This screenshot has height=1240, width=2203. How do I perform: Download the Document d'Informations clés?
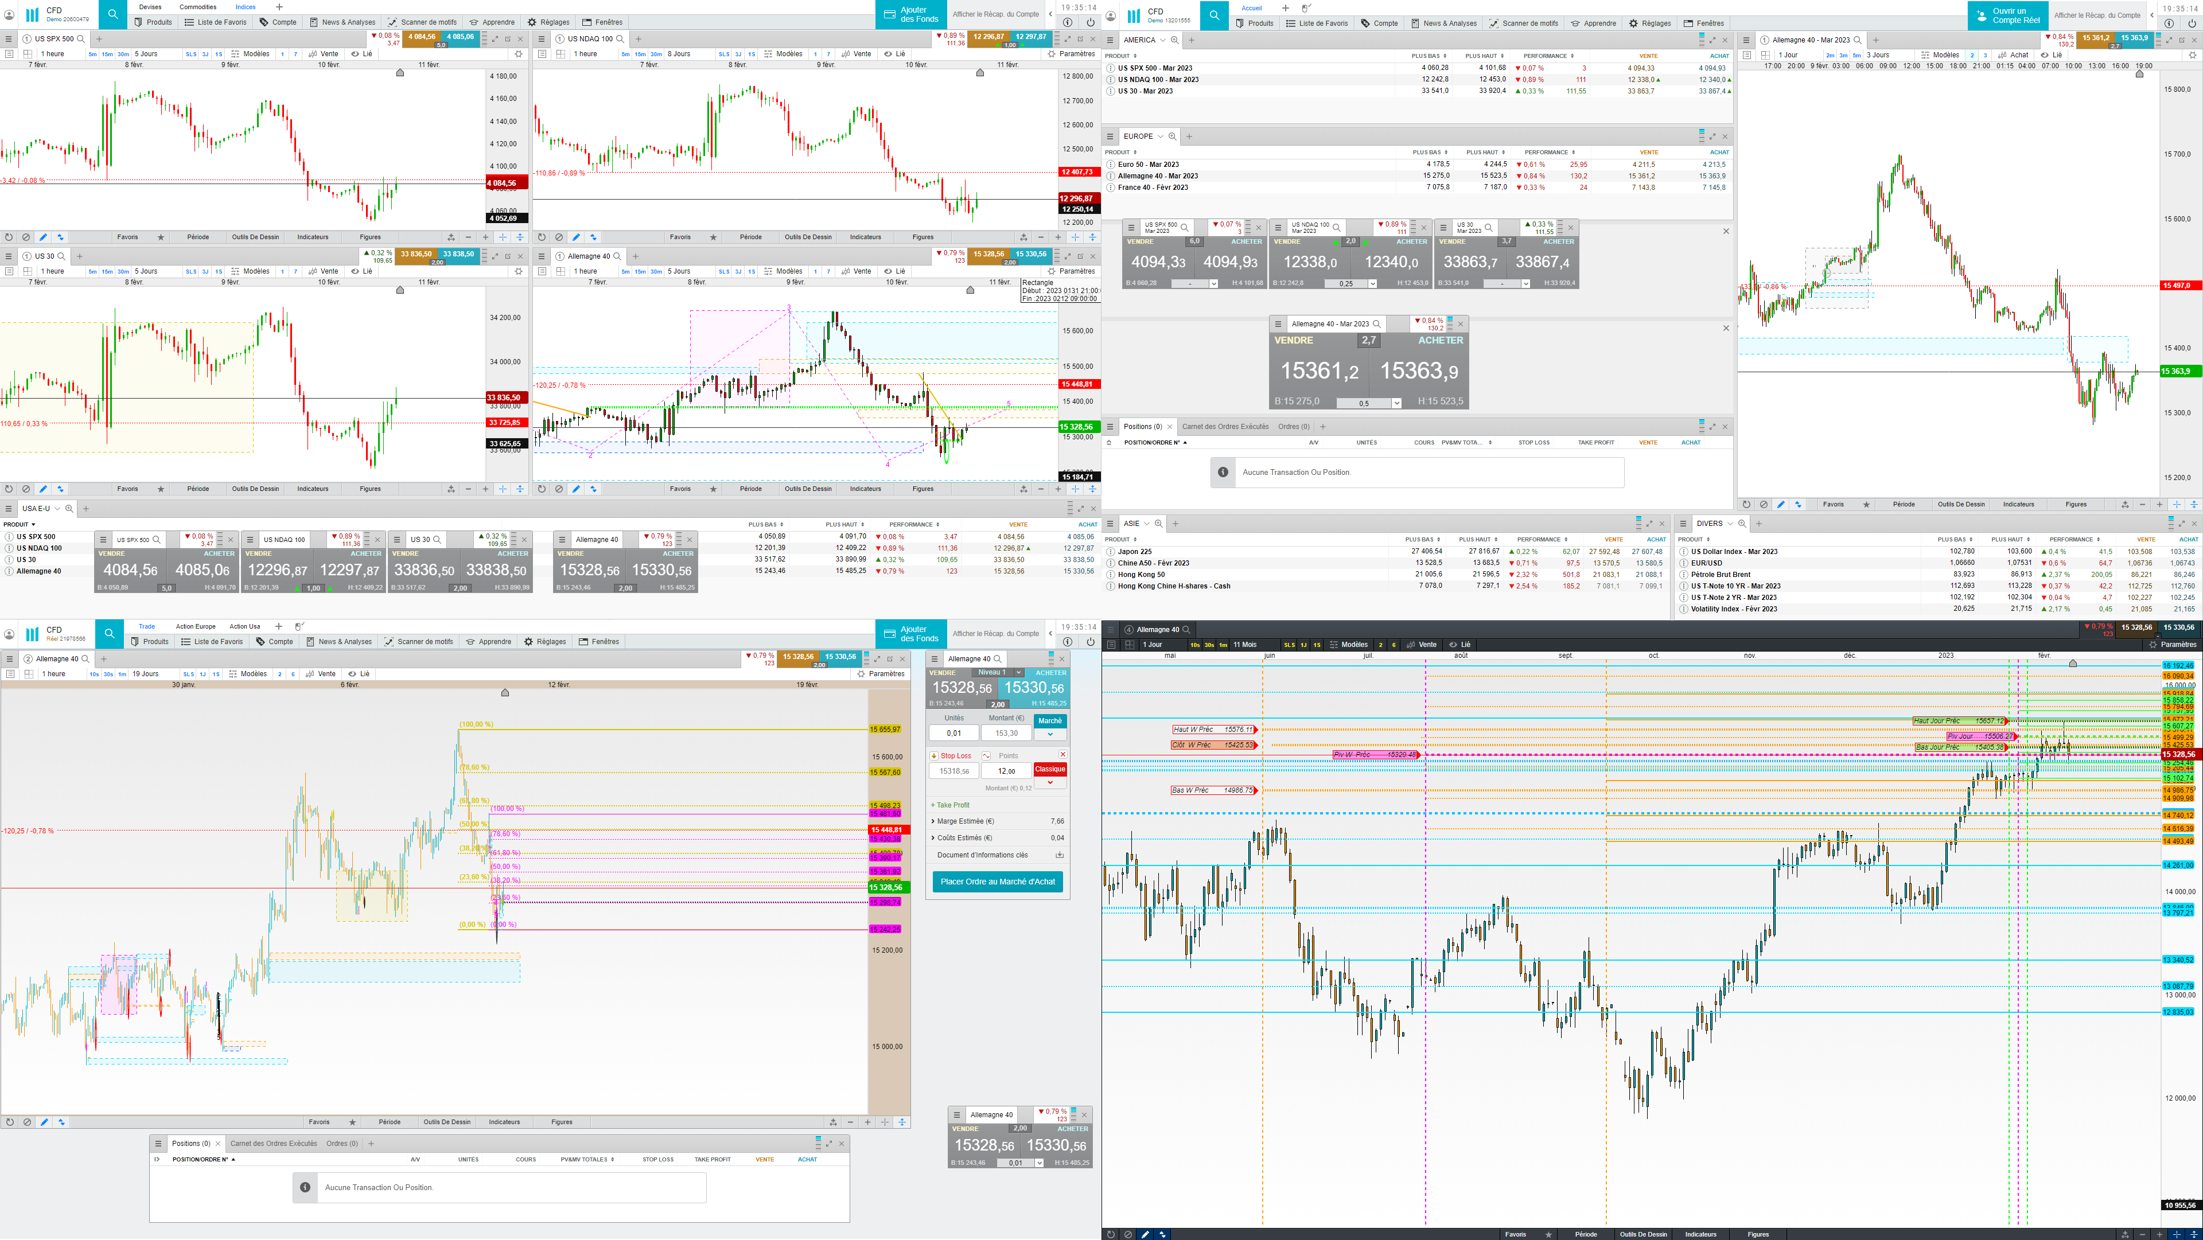pyautogui.click(x=1058, y=855)
